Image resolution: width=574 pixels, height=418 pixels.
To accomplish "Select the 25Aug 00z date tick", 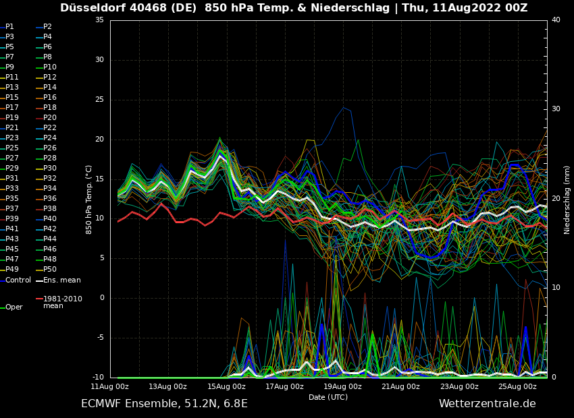I will coord(518,387).
